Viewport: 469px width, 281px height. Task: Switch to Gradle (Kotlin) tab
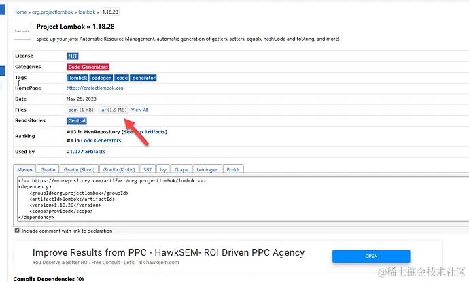[x=119, y=169]
